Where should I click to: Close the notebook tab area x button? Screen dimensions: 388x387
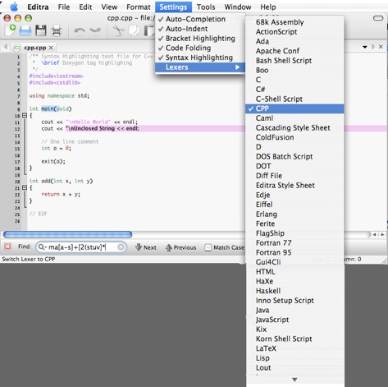pos(381,47)
